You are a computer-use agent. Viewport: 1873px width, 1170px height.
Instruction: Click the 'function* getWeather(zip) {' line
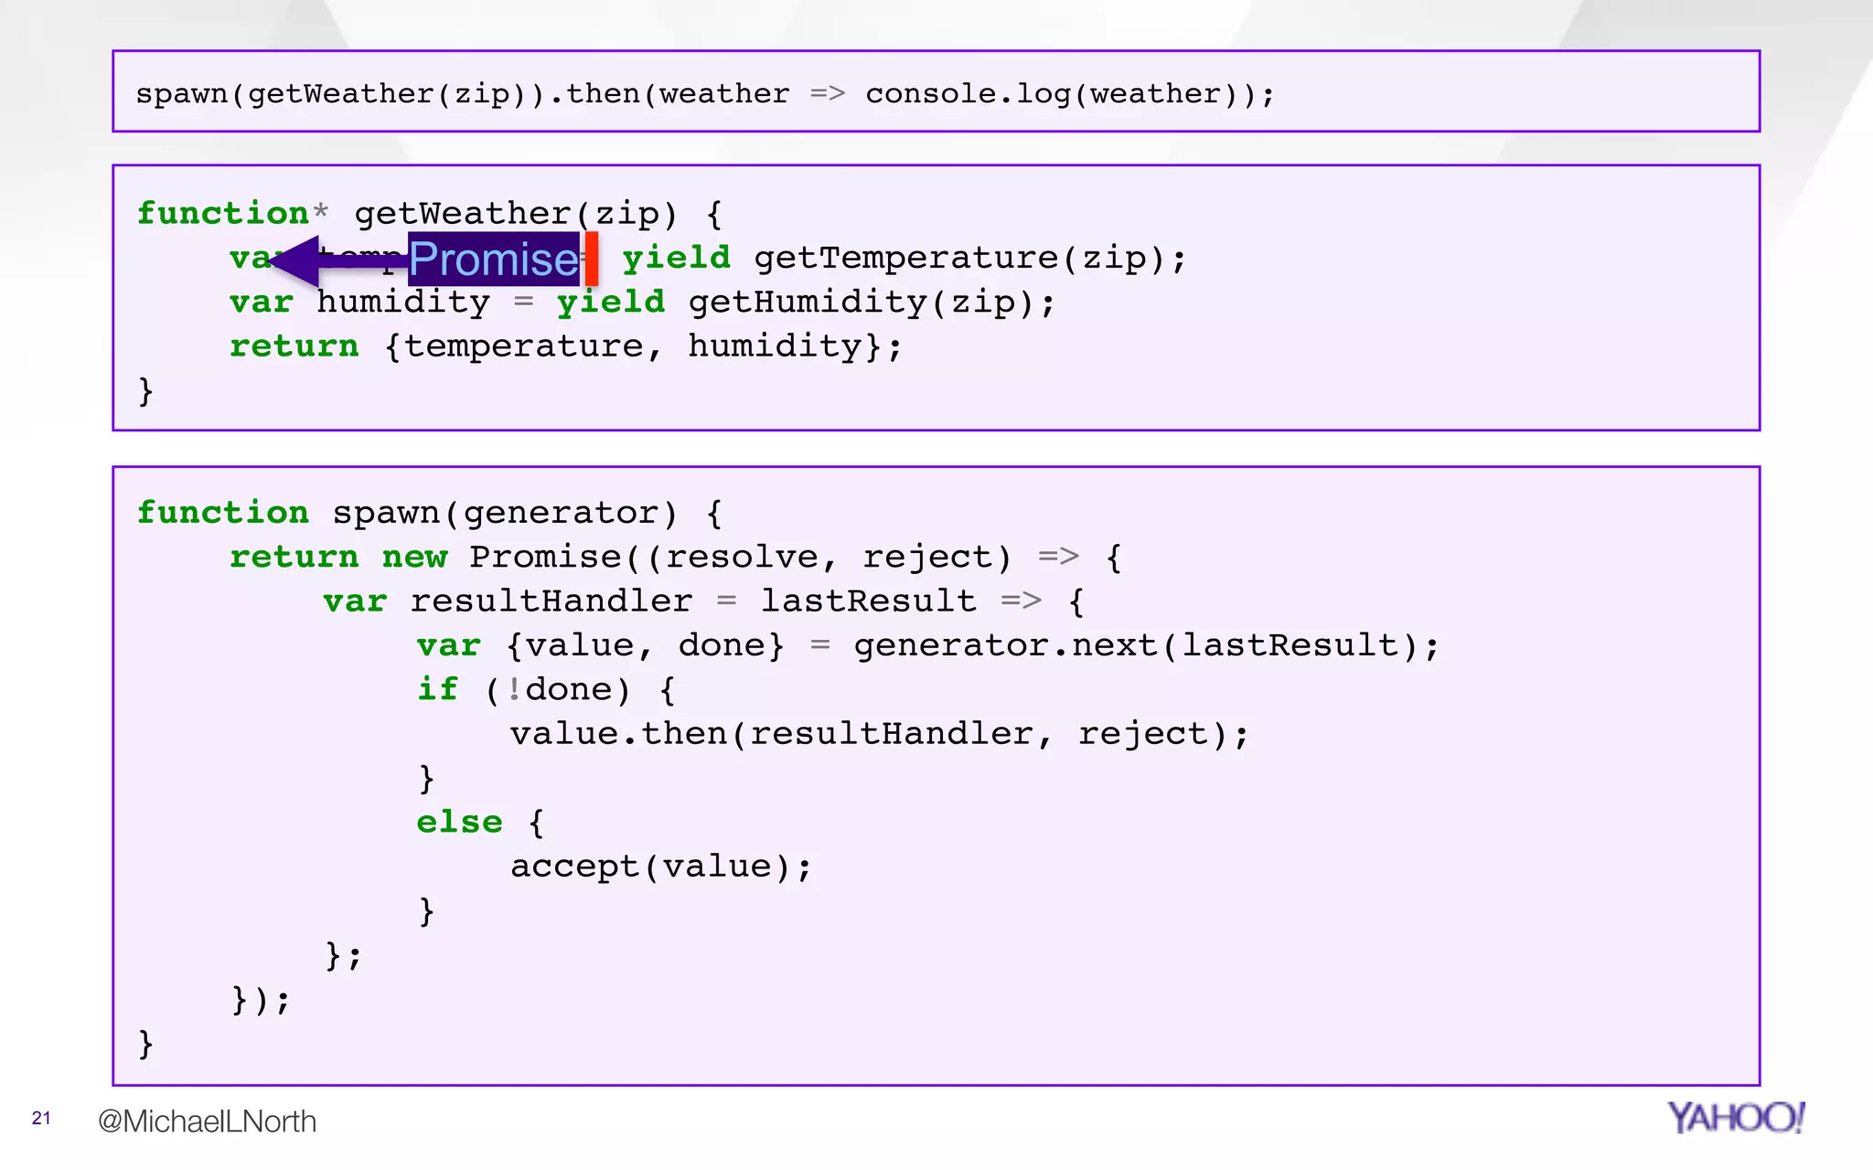pos(430,214)
